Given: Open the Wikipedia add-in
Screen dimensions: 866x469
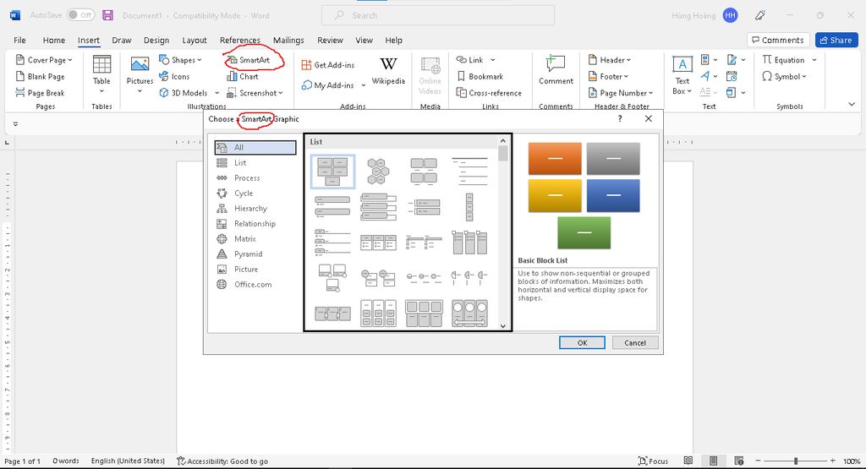Looking at the screenshot, I should click(x=388, y=71).
